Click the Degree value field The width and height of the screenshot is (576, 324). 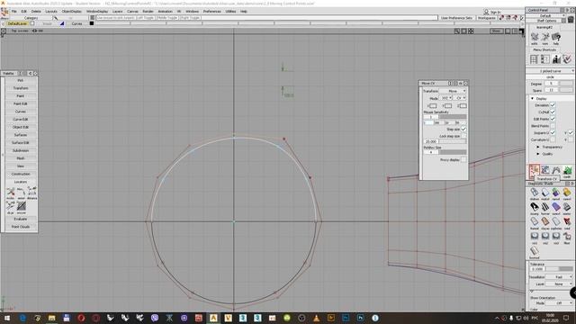tap(551, 84)
